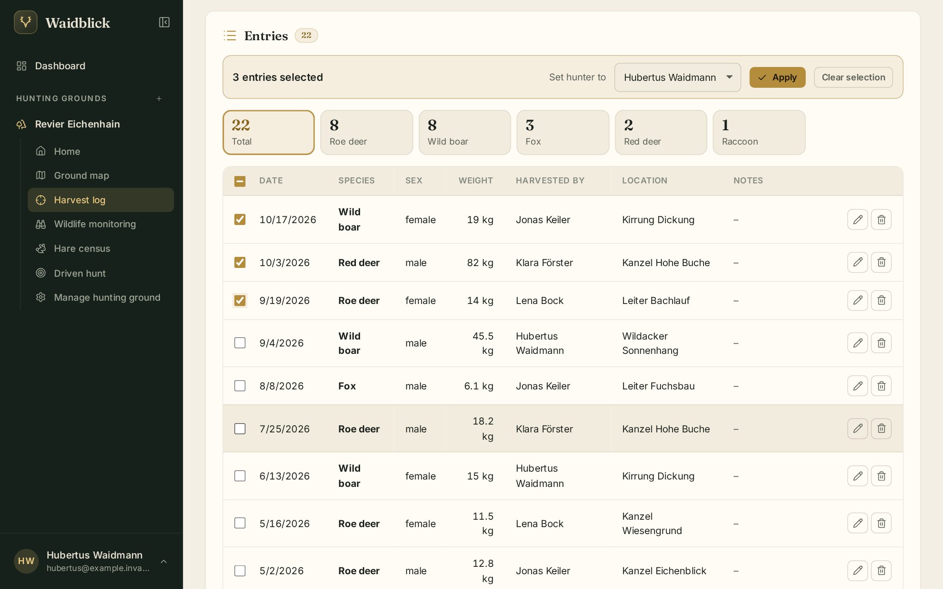Open the Set hunter to dropdown
This screenshot has width=943, height=589.
tap(677, 77)
